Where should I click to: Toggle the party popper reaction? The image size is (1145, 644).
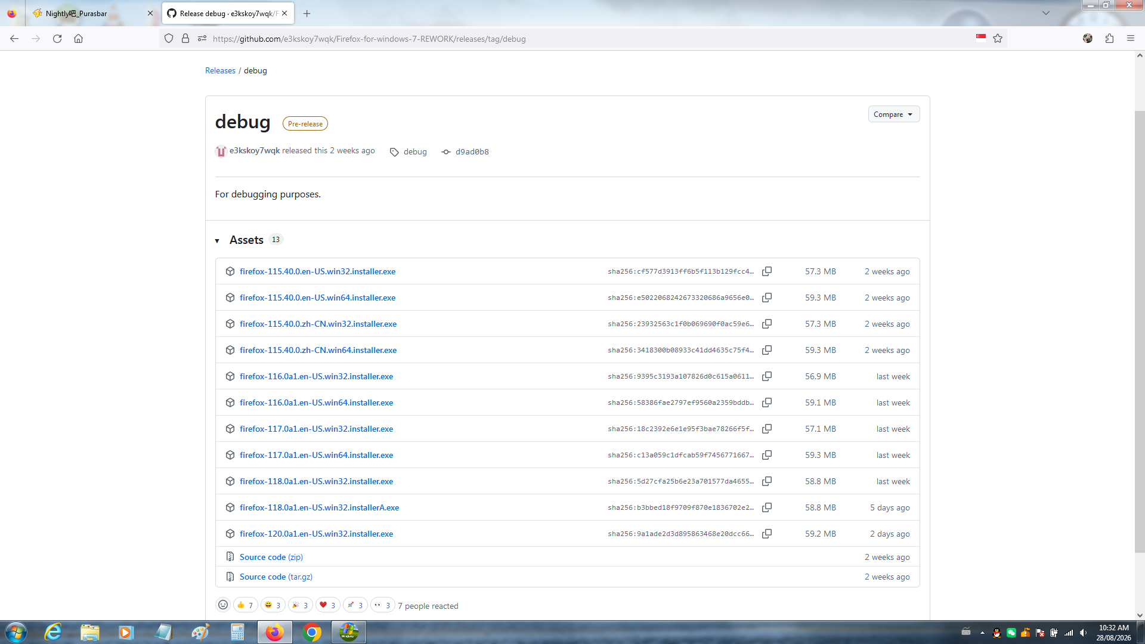point(300,605)
